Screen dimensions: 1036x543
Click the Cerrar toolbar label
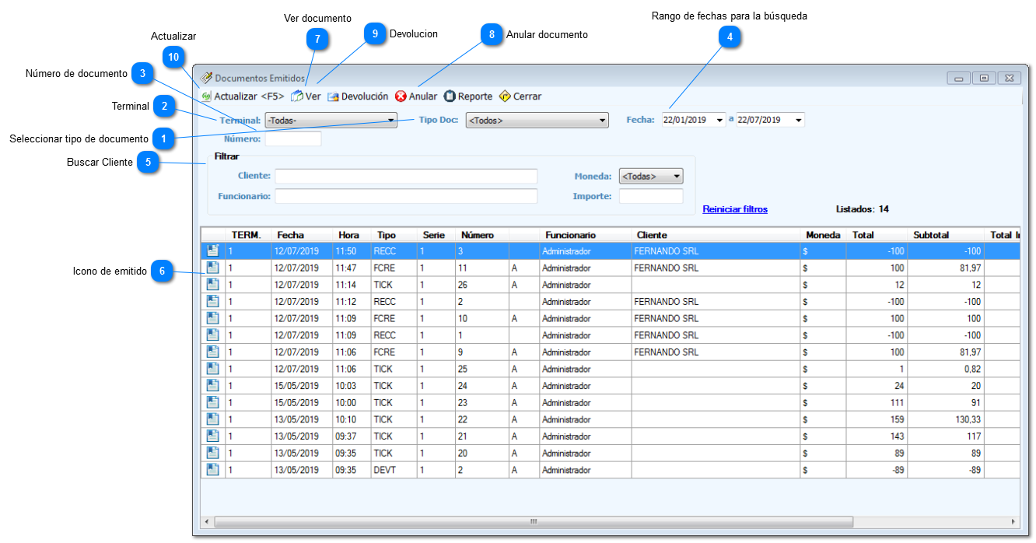[x=527, y=96]
